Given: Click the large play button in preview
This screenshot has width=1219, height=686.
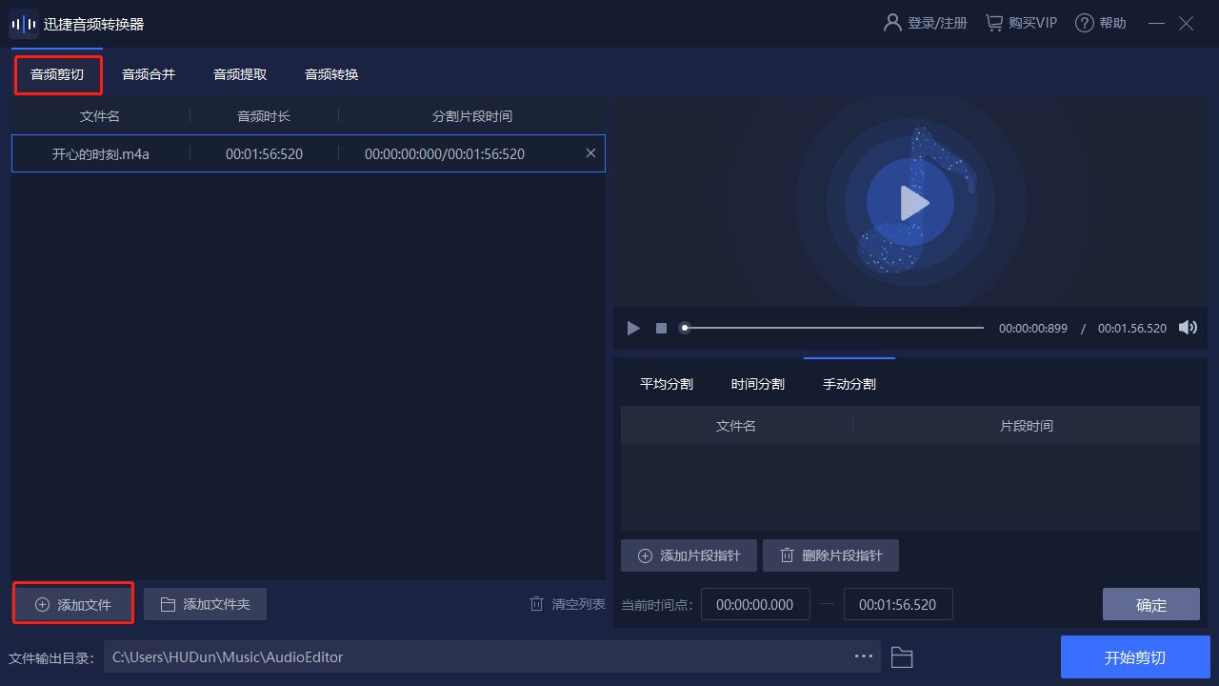Looking at the screenshot, I should [x=911, y=202].
